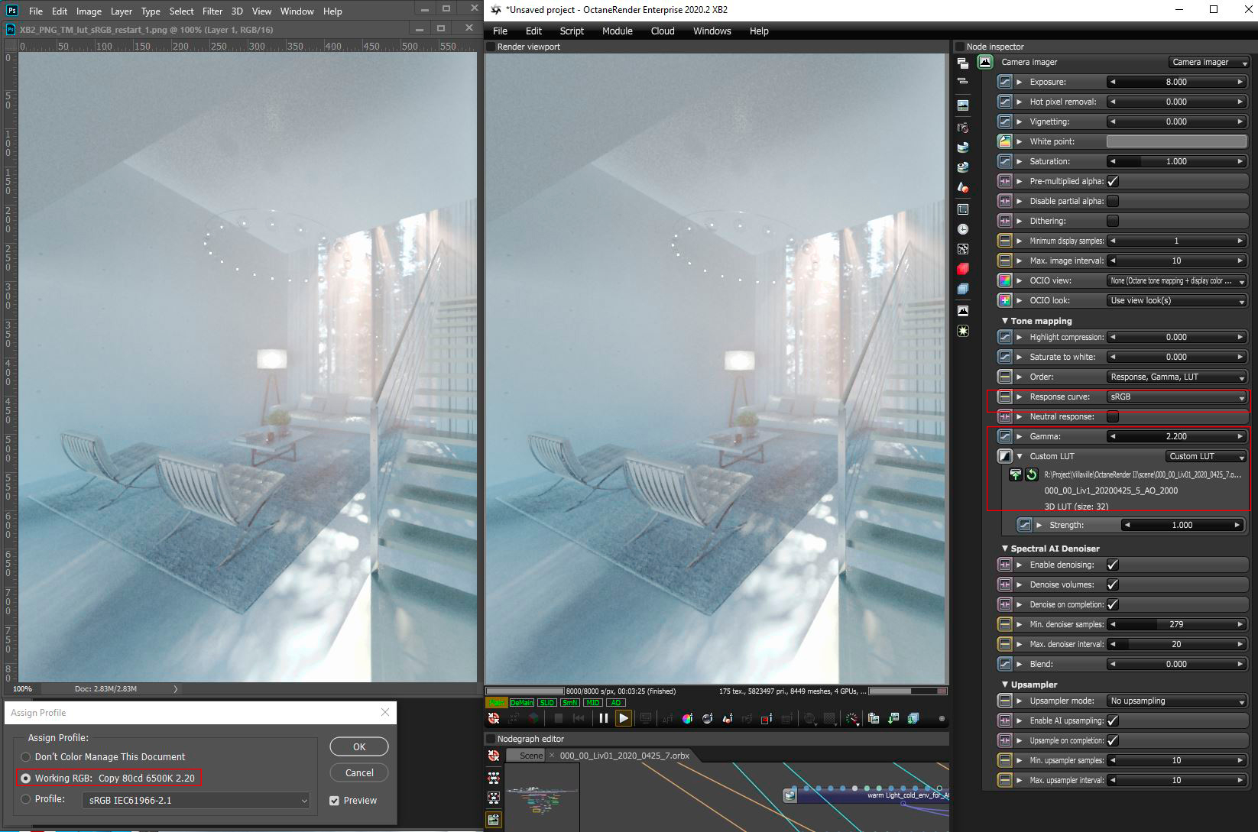
Task: Collapse the Tone mapping section
Action: 1005,321
